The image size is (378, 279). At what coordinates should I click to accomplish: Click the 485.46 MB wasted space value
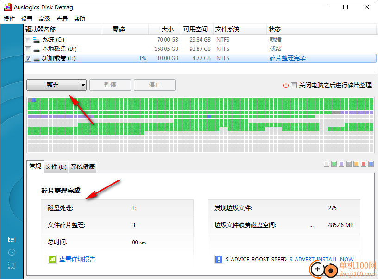(x=340, y=225)
